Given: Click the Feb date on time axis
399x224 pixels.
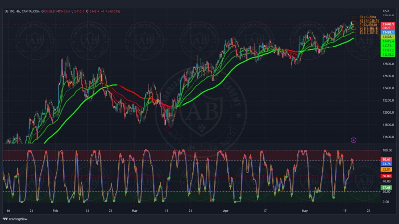Looking at the screenshot, I should [x=55, y=211].
